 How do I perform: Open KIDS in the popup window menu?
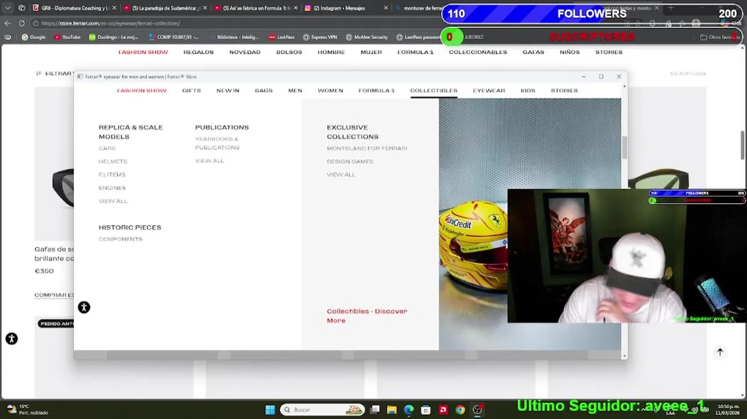pyautogui.click(x=528, y=91)
